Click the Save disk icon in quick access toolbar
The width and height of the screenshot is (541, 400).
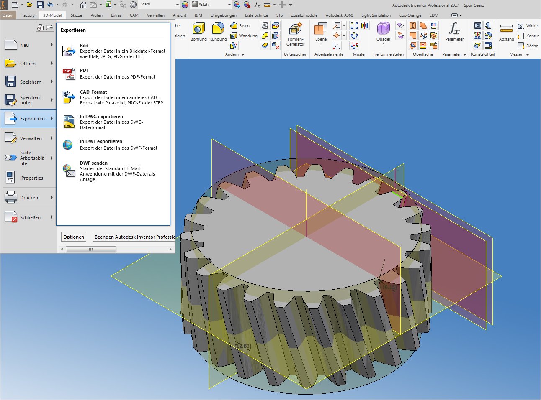(40, 5)
